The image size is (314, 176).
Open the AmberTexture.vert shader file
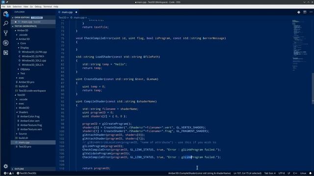click(31, 129)
